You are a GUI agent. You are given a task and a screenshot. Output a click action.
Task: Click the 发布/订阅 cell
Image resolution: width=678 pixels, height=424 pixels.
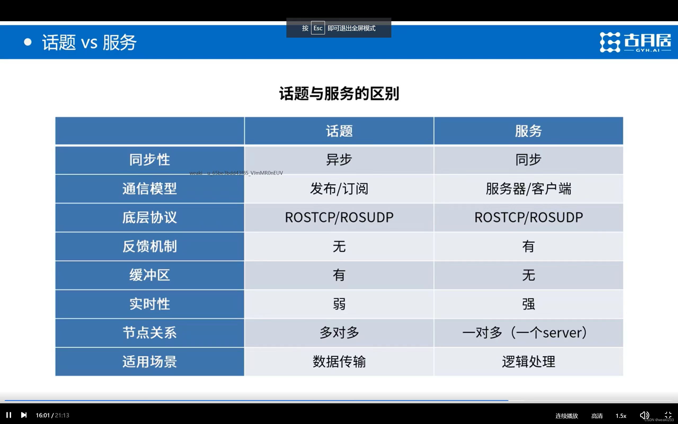coord(339,189)
